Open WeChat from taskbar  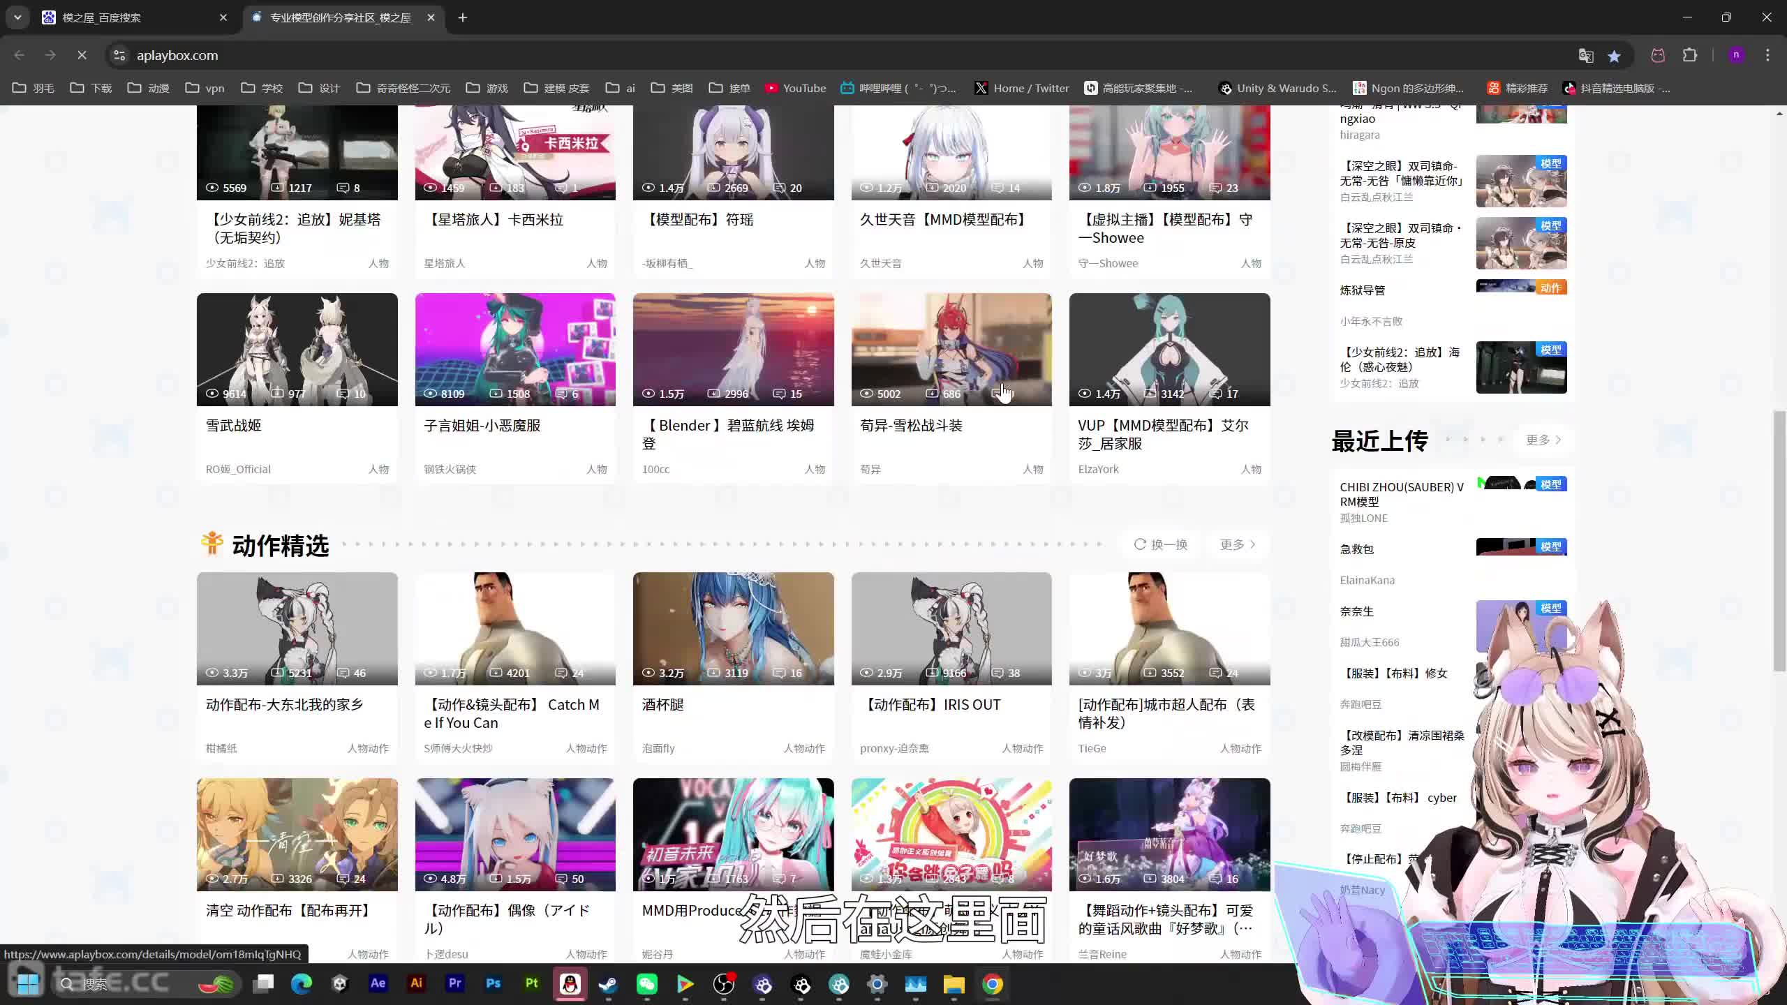(x=647, y=984)
